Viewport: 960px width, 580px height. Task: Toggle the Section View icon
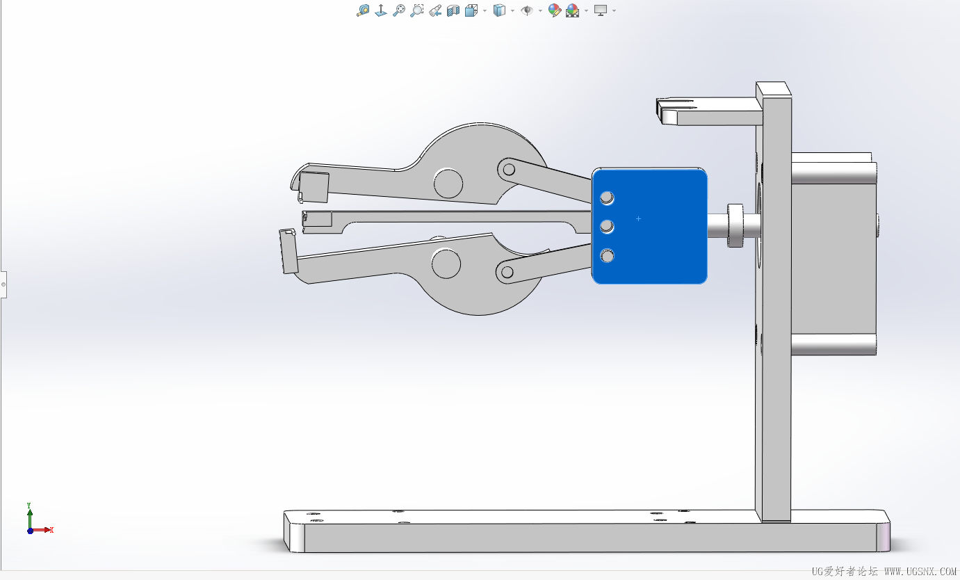(453, 10)
